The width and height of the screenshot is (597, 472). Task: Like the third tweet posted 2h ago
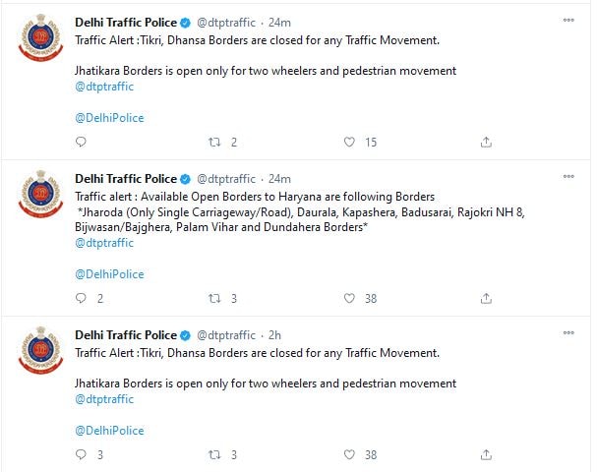[x=349, y=454]
